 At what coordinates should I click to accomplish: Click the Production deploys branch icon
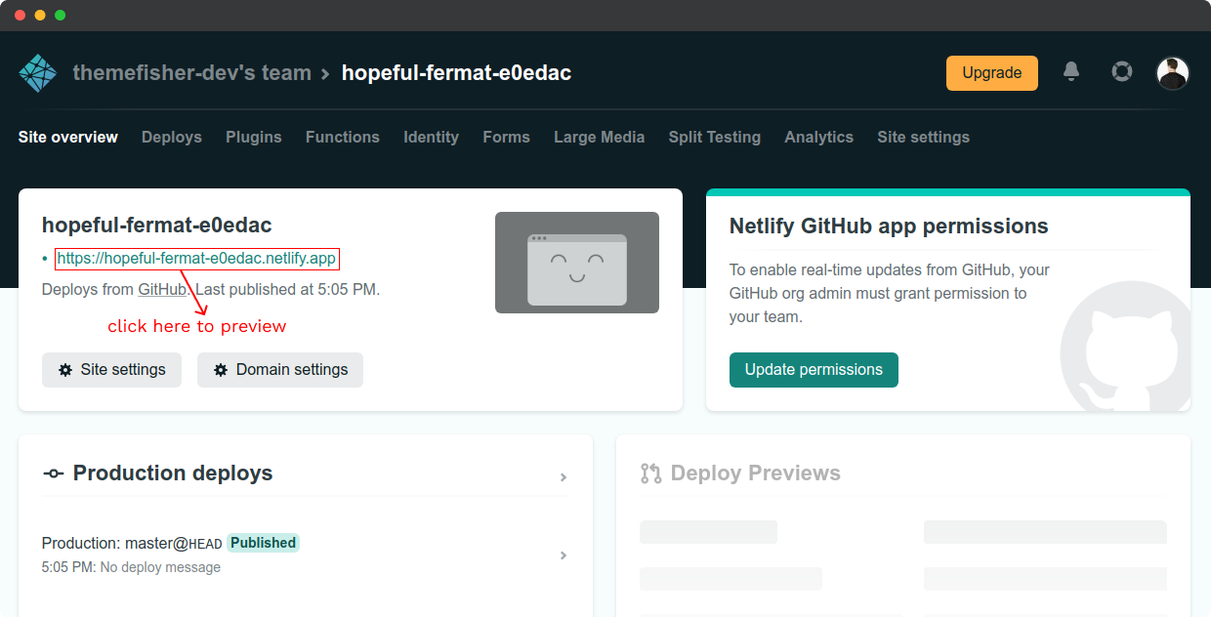54,473
